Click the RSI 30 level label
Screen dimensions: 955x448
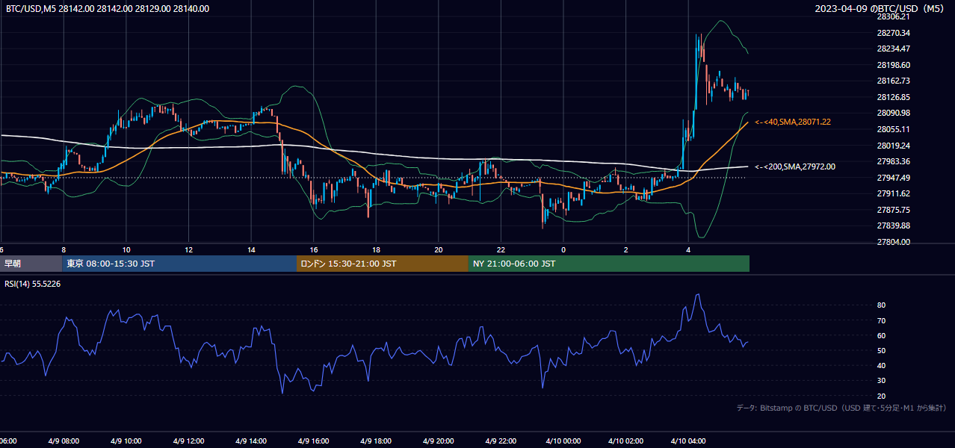(881, 380)
